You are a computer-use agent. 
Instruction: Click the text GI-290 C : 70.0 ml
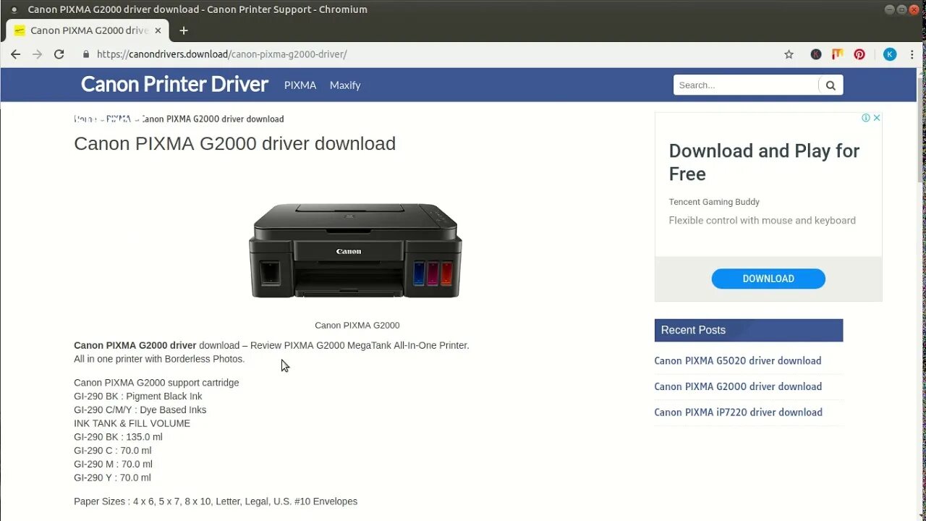click(x=113, y=451)
